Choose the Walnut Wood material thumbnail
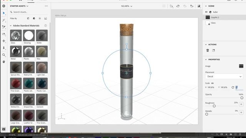This screenshot has height=138, width=246. coord(29,67)
